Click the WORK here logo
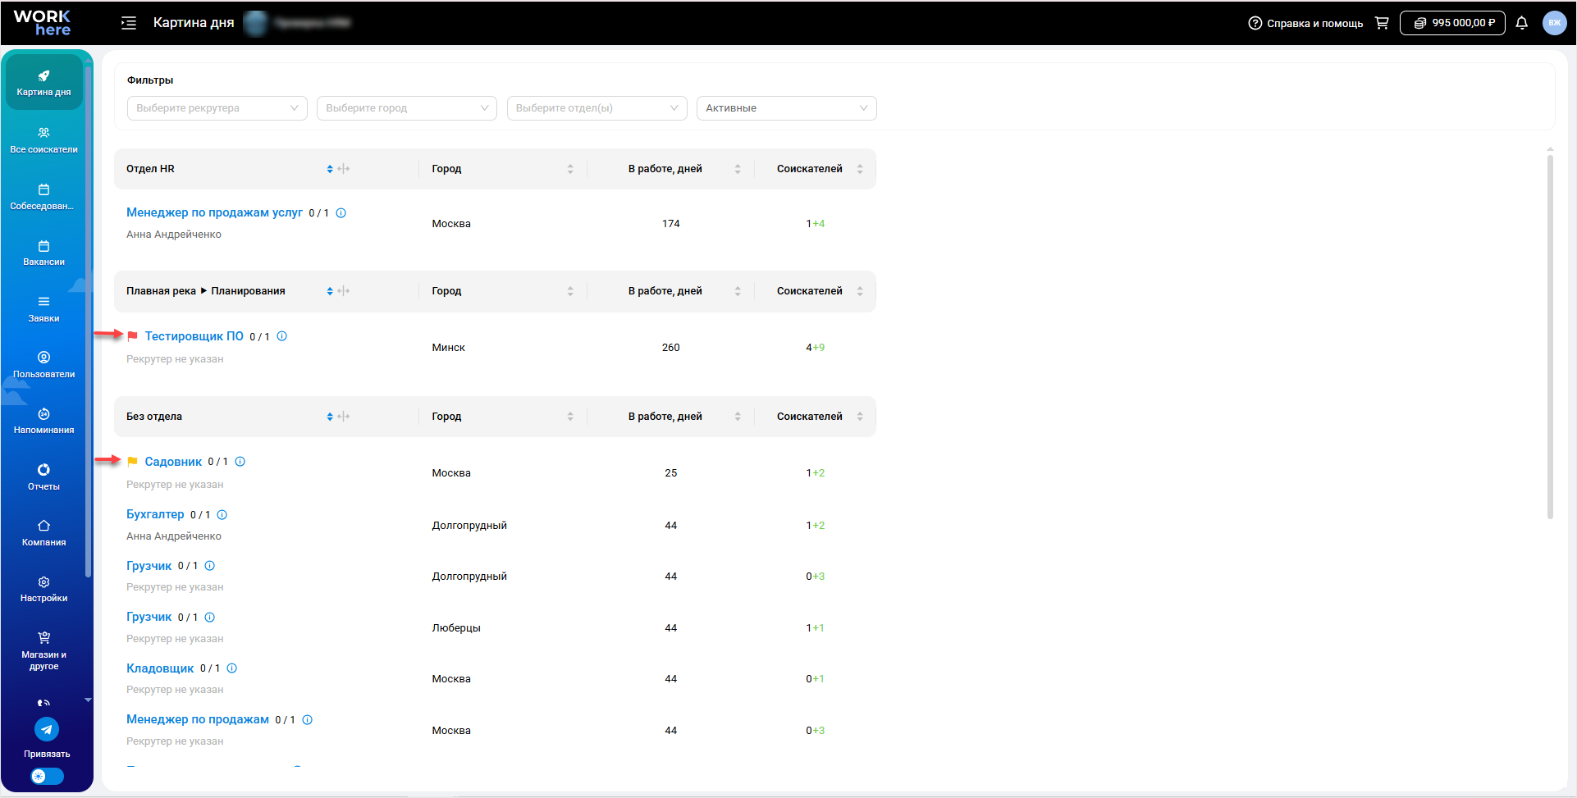Image resolution: width=1577 pixels, height=798 pixels. pos(43,23)
